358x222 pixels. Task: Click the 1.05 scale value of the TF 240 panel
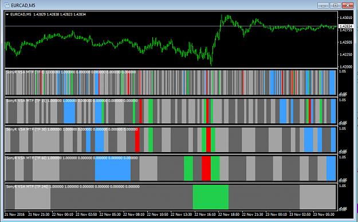[343, 186]
